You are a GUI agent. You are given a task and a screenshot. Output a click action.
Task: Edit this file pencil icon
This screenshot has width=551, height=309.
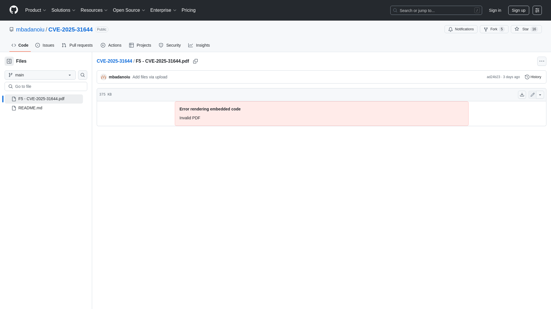pyautogui.click(x=532, y=95)
